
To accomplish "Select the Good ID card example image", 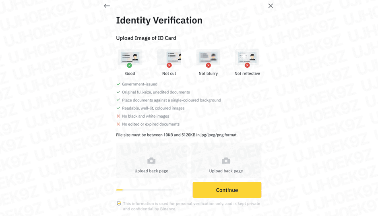I will pyautogui.click(x=130, y=57).
